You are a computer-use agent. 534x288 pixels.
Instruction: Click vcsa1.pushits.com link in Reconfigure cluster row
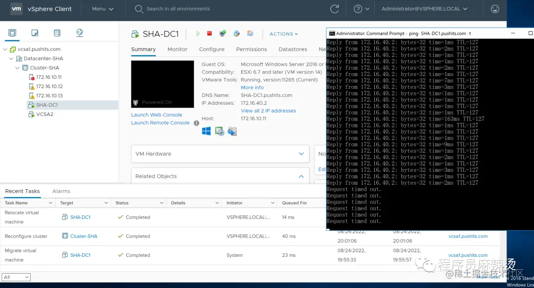(x=468, y=236)
